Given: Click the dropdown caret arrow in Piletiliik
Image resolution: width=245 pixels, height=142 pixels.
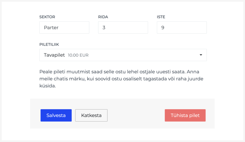Looking at the screenshot, I should point(201,55).
